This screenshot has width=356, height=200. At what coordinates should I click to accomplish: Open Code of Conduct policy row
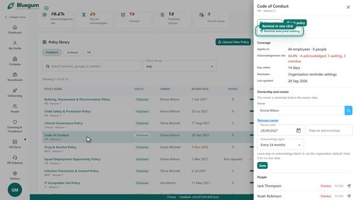(147, 137)
